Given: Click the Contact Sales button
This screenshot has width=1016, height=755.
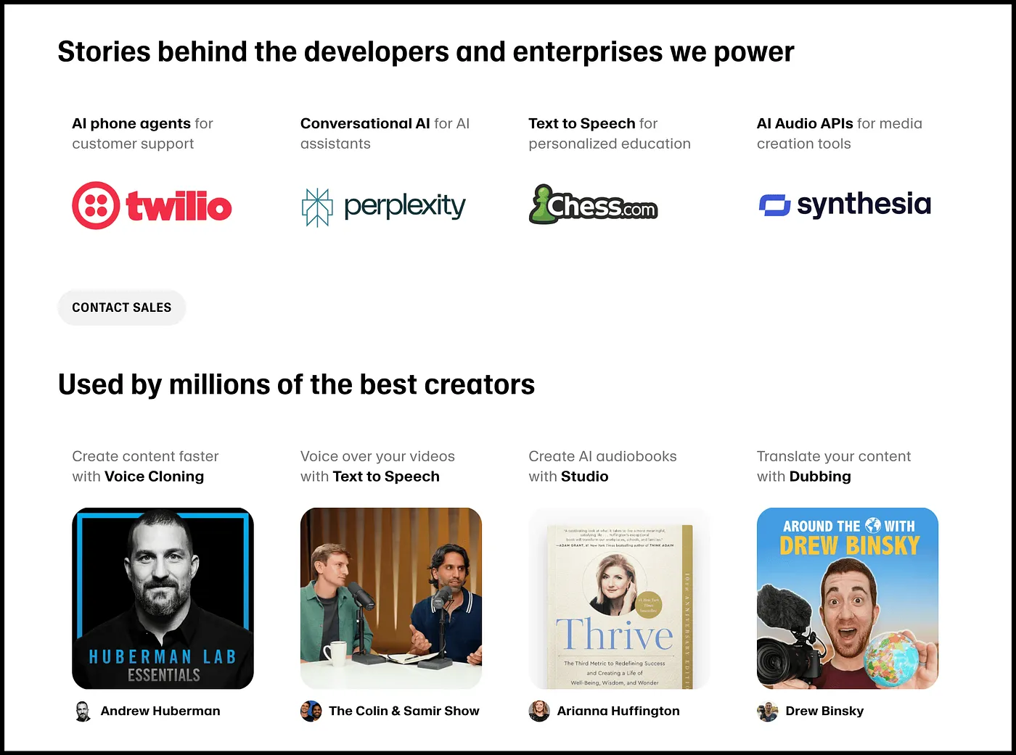Looking at the screenshot, I should [122, 308].
